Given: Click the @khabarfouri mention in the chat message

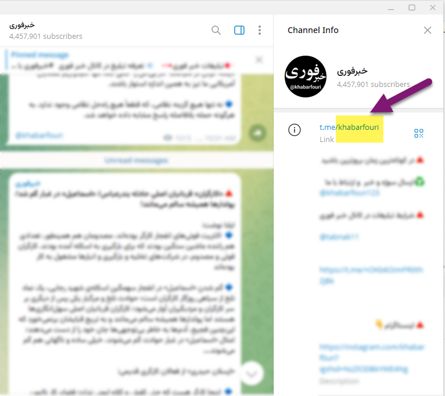Looking at the screenshot, I should (39, 136).
